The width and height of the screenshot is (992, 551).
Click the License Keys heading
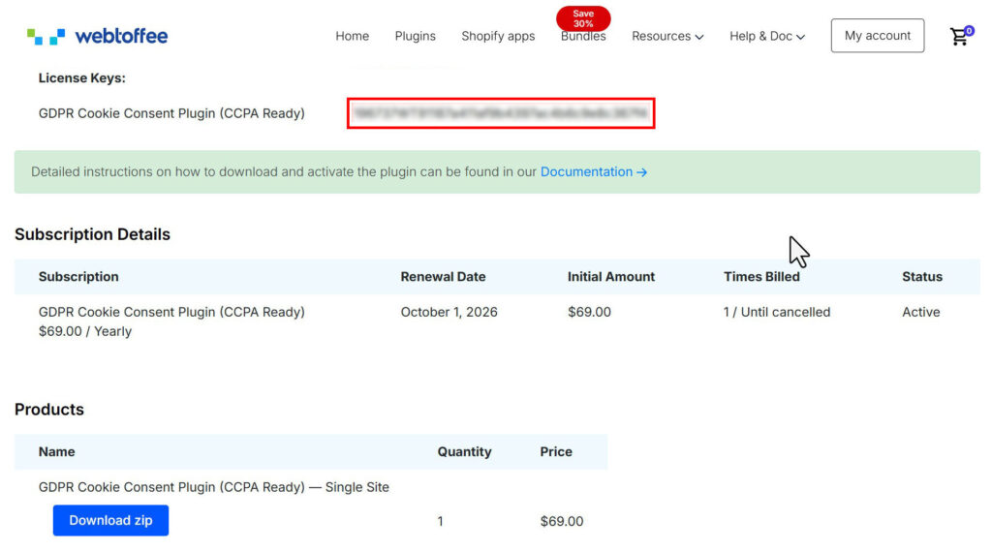pyautogui.click(x=82, y=77)
